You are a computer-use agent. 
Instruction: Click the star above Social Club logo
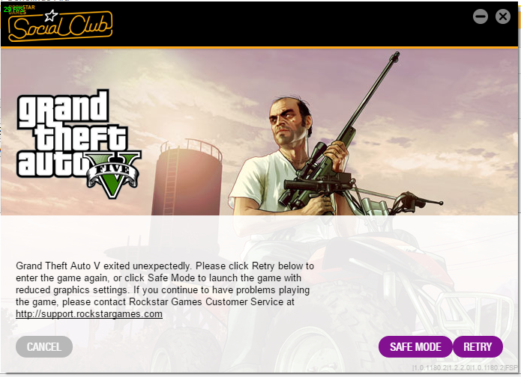pyautogui.click(x=52, y=15)
